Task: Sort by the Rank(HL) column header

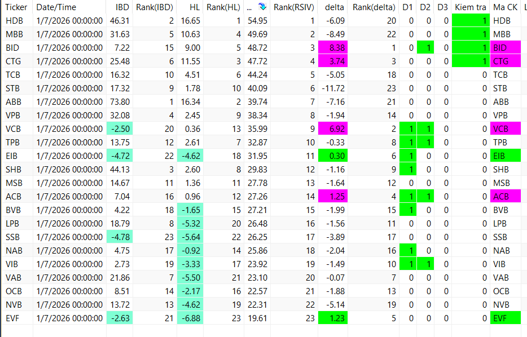Action: pyautogui.click(x=223, y=7)
